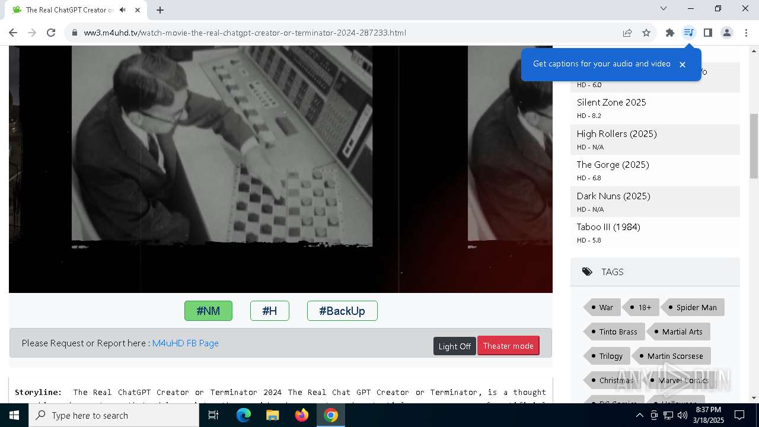Viewport: 759px width, 427px height.
Task: Open Silent Zone 2025 movie
Action: (611, 103)
